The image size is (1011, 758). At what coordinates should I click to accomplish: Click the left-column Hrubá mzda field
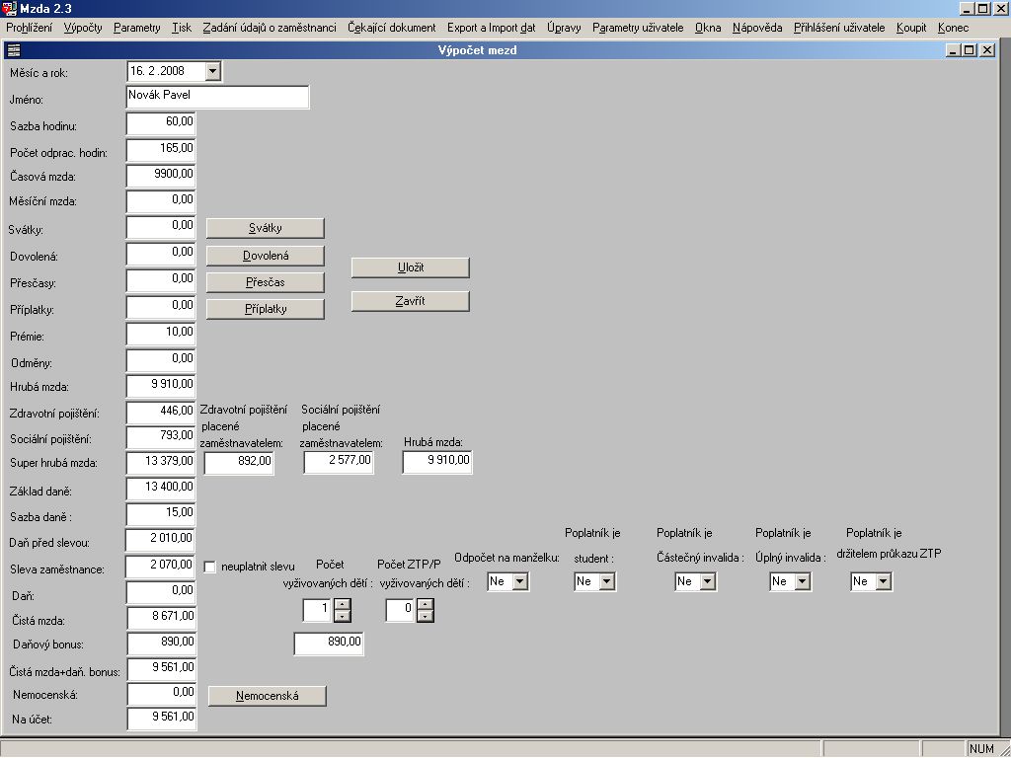[161, 386]
